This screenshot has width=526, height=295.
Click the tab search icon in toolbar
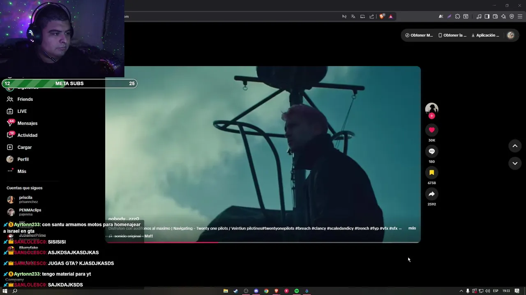point(466,16)
